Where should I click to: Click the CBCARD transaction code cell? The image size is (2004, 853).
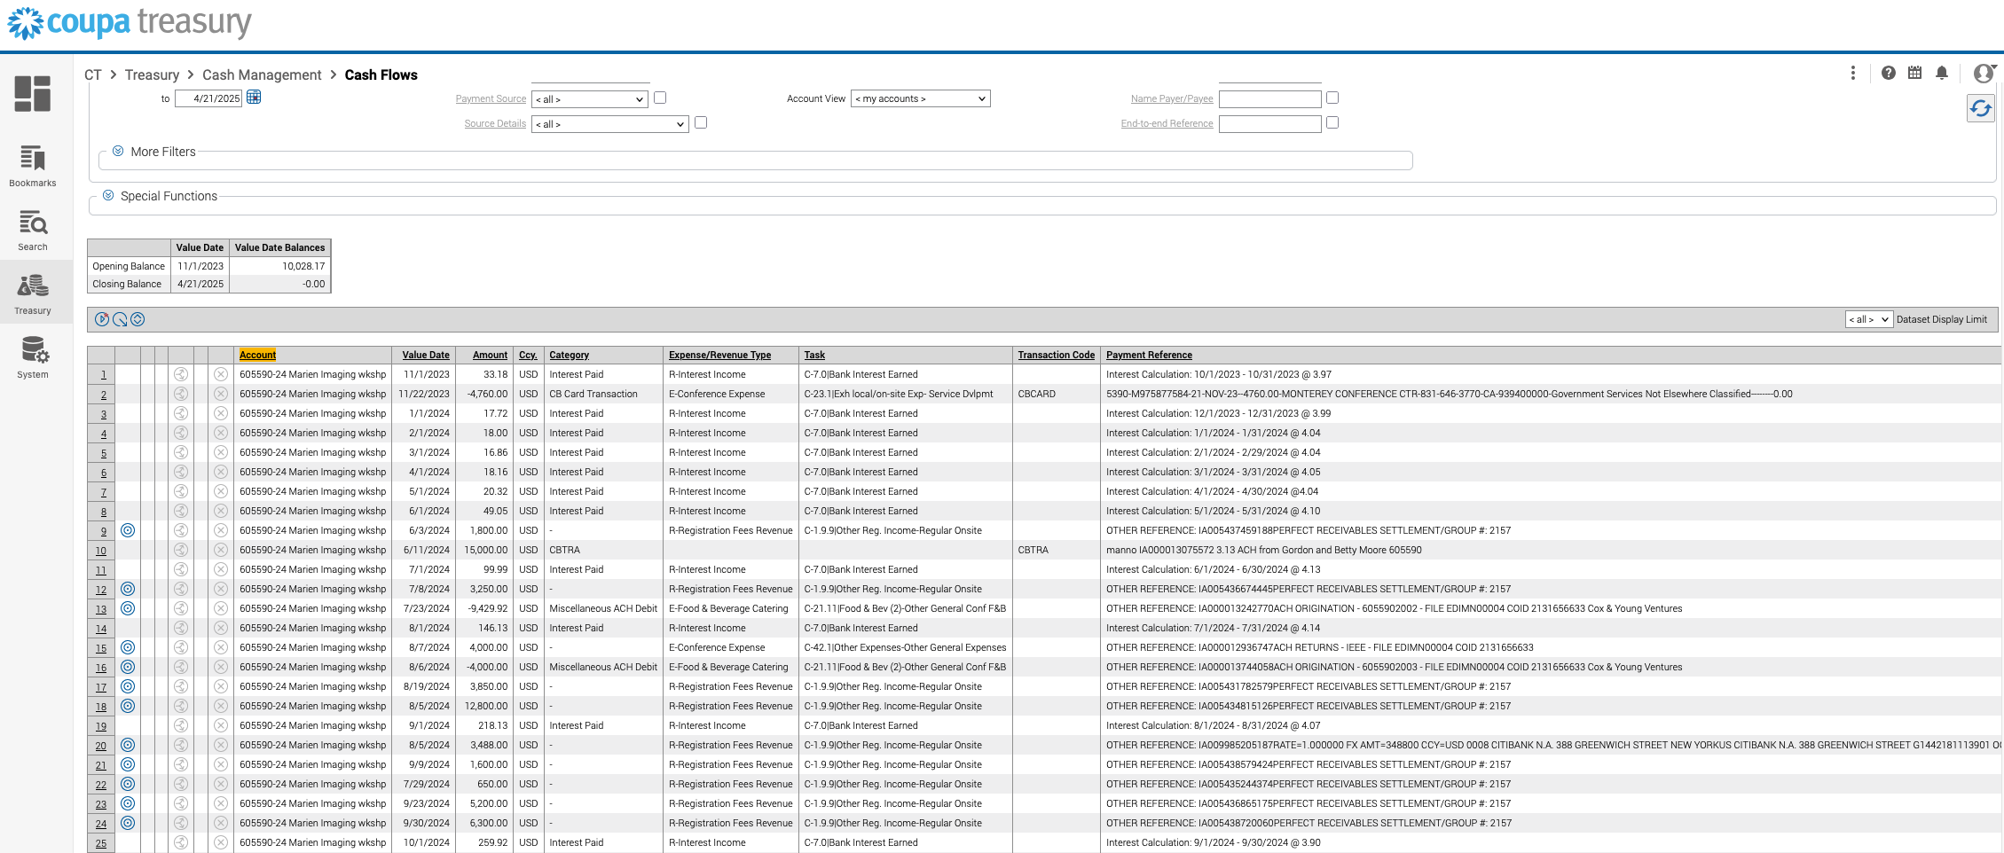[1056, 394]
